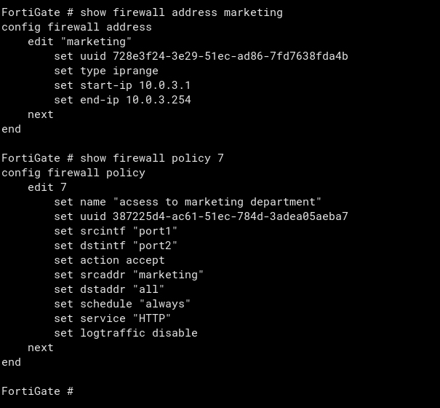Click the srcaddr "marketing" value
The width and height of the screenshot is (440, 408).
[x=168, y=275]
